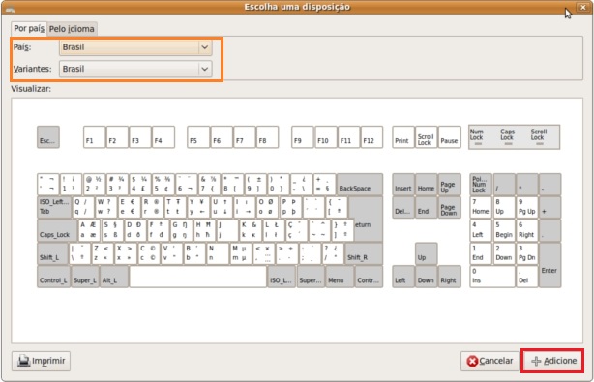594x382 pixels.
Task: Click the numpad plus key
Action: pos(550,208)
